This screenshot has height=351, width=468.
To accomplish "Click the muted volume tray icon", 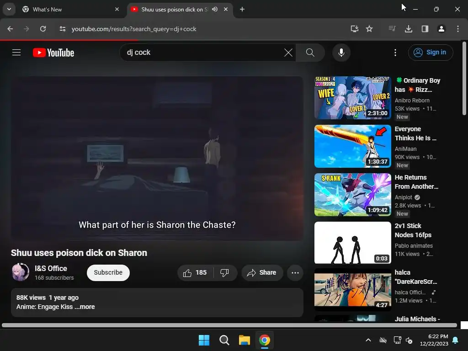I will pyautogui.click(x=409, y=340).
